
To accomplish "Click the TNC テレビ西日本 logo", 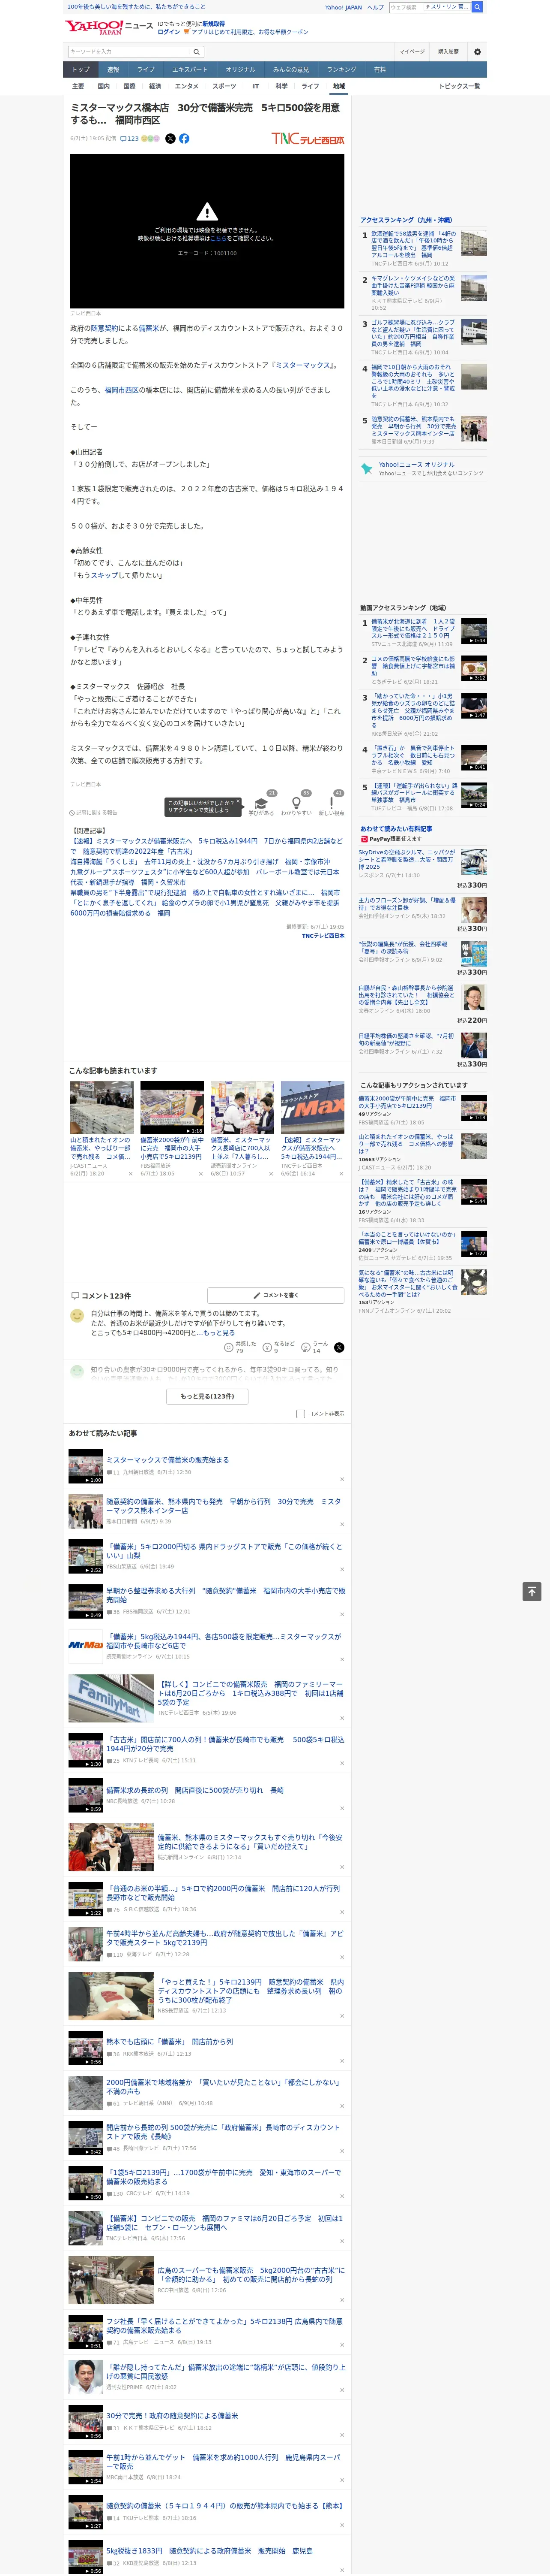I will coord(308,139).
